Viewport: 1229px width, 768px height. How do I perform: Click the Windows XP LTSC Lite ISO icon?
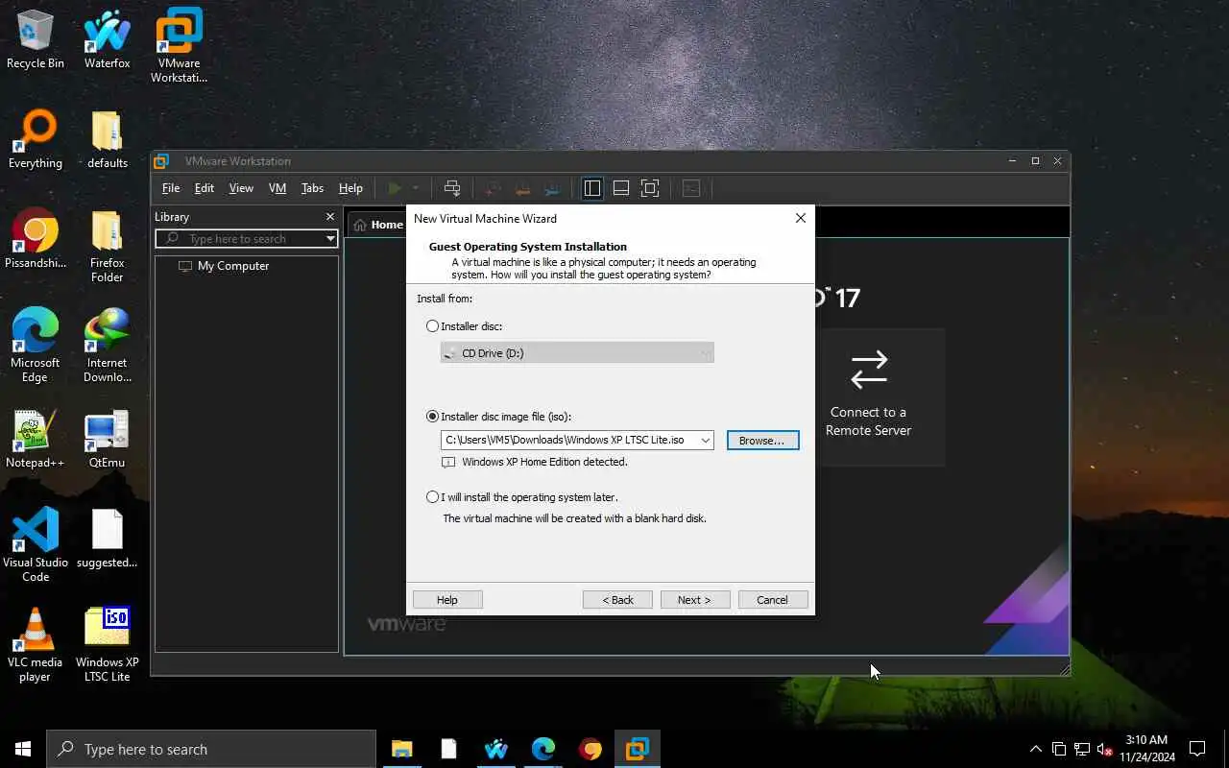pos(108,645)
